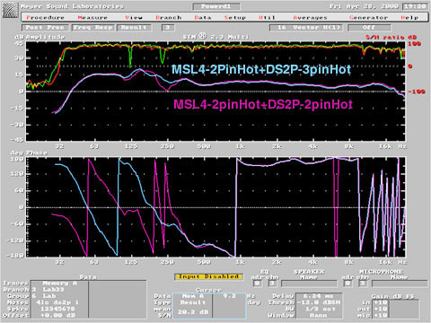Open the Generator menu

[368, 18]
